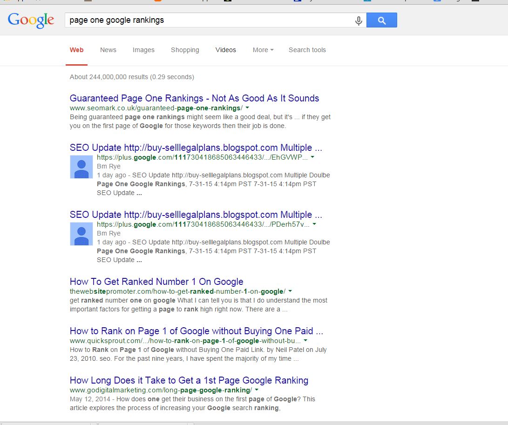Click second Bm Rye profile avatar
Viewport: 508px width, 425px height.
coord(81,234)
